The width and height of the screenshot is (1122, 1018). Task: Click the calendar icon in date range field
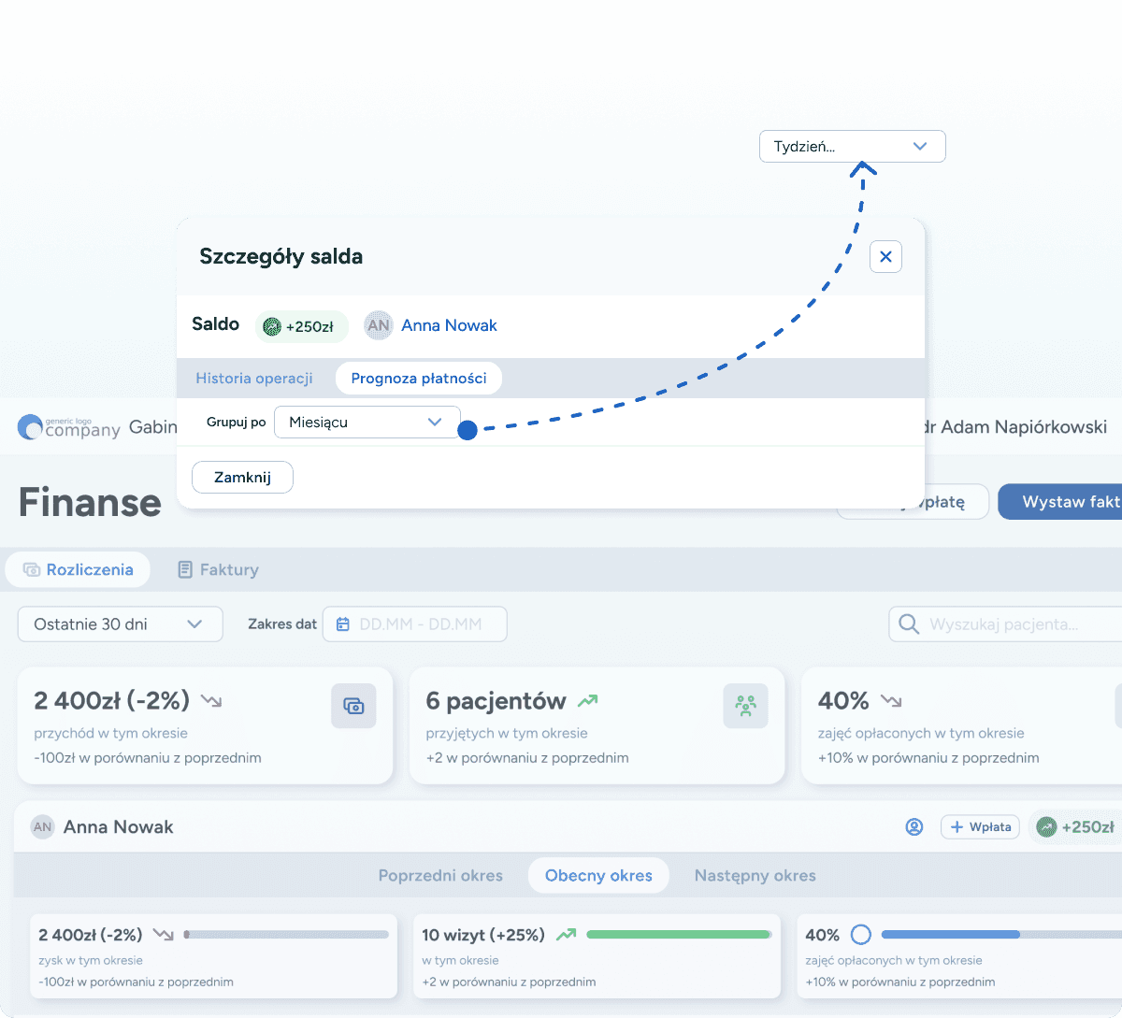343,624
